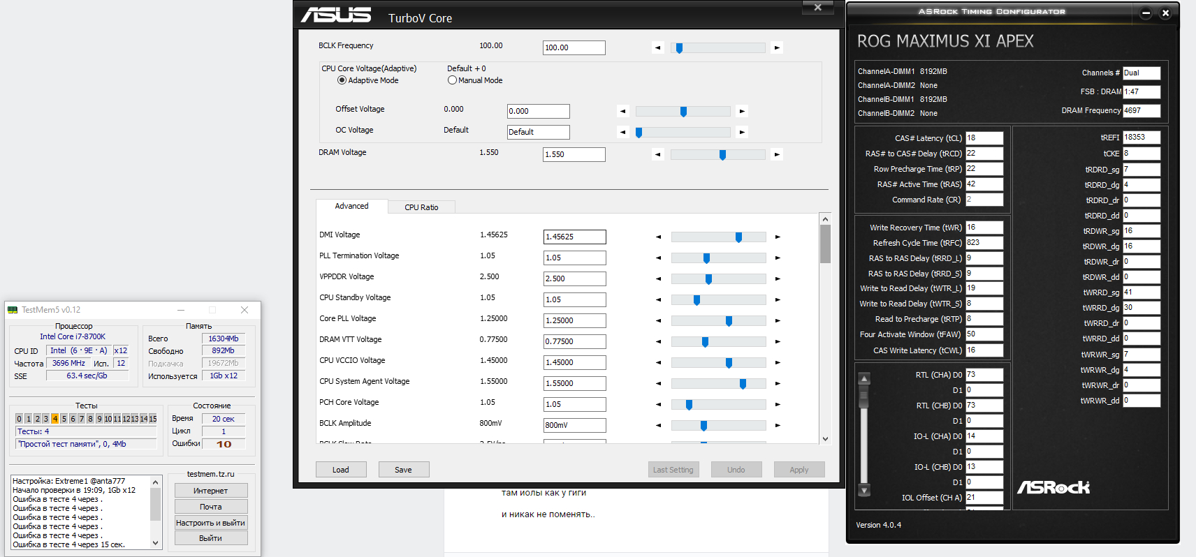Click scroll-up arrow in TurboV Advanced list
The image size is (1196, 557).
tap(825, 218)
